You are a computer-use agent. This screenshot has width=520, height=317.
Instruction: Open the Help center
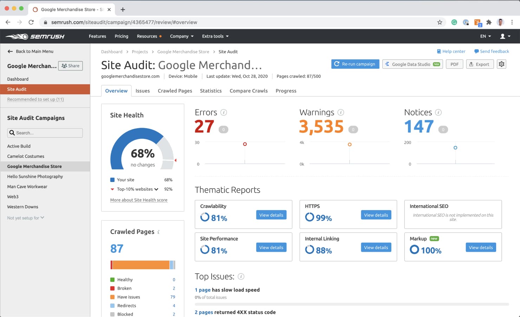(x=451, y=51)
